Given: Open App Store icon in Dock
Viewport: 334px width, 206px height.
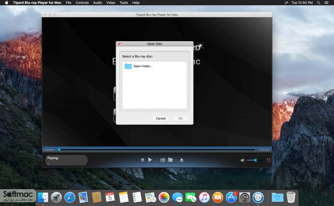Looking at the screenshot, I should 231,198.
